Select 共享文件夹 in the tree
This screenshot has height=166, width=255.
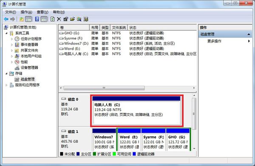pos(29,51)
